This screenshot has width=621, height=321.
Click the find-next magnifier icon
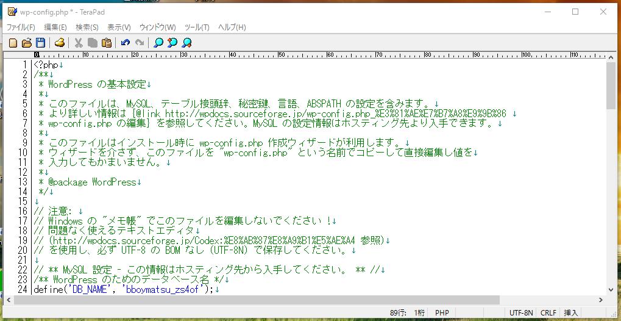tap(186, 43)
